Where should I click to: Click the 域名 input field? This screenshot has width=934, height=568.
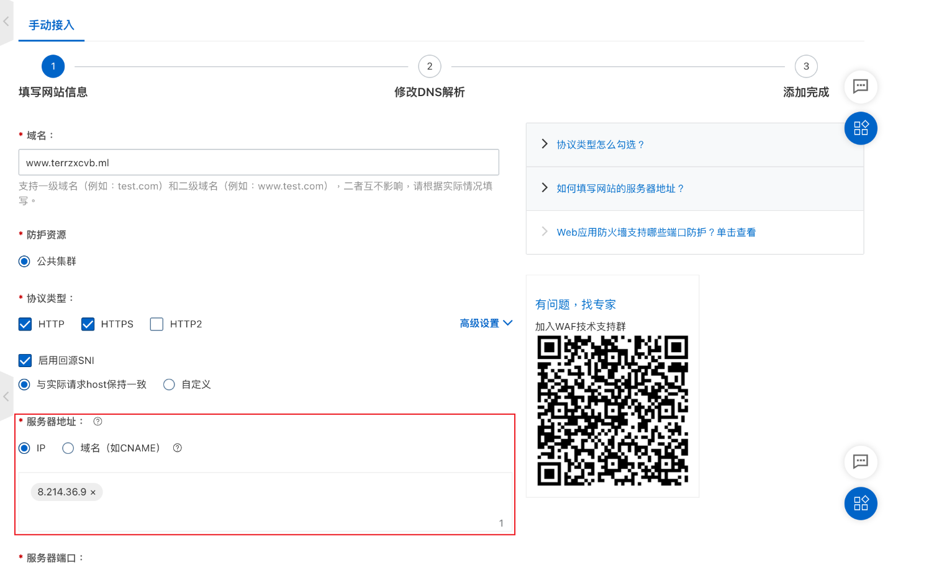pos(258,162)
